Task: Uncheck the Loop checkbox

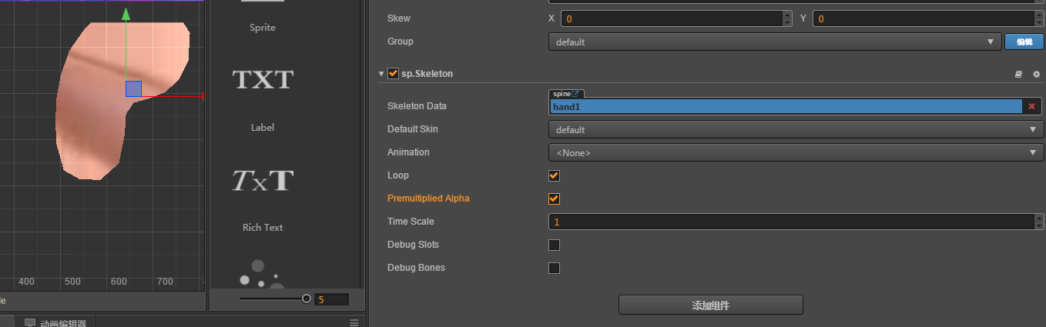Action: pyautogui.click(x=554, y=175)
